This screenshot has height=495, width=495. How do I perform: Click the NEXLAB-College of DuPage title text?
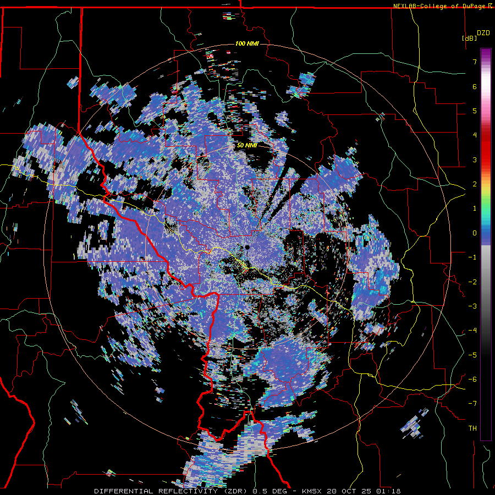[x=439, y=6]
